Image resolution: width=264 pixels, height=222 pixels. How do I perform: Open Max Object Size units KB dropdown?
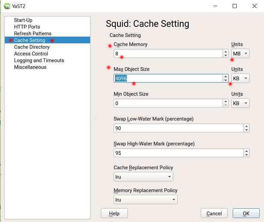(x=240, y=78)
